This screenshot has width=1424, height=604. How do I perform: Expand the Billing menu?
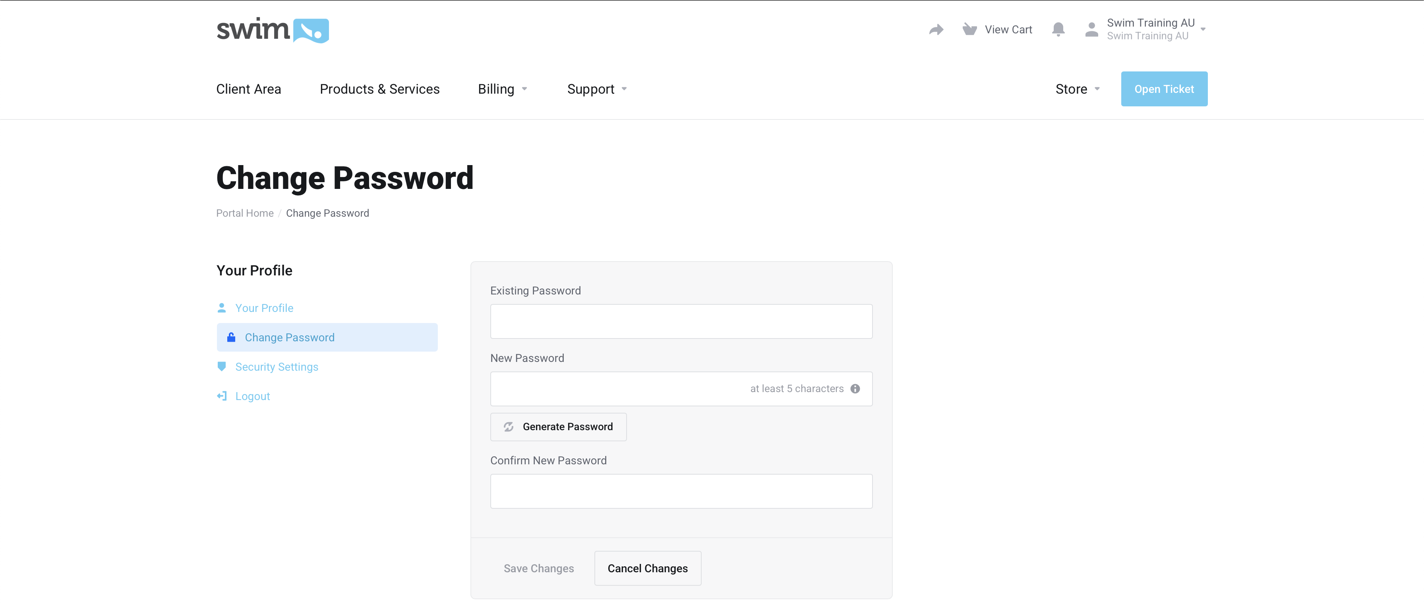pyautogui.click(x=524, y=89)
